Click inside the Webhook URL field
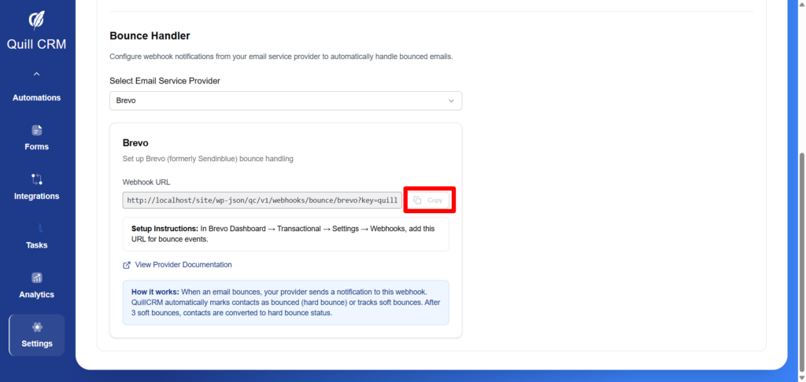Screen dimensions: 806x382 tap(261, 200)
